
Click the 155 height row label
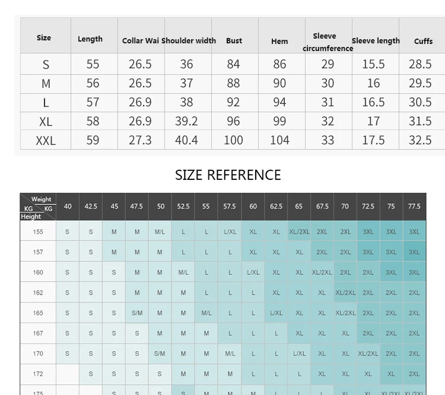pos(38,232)
